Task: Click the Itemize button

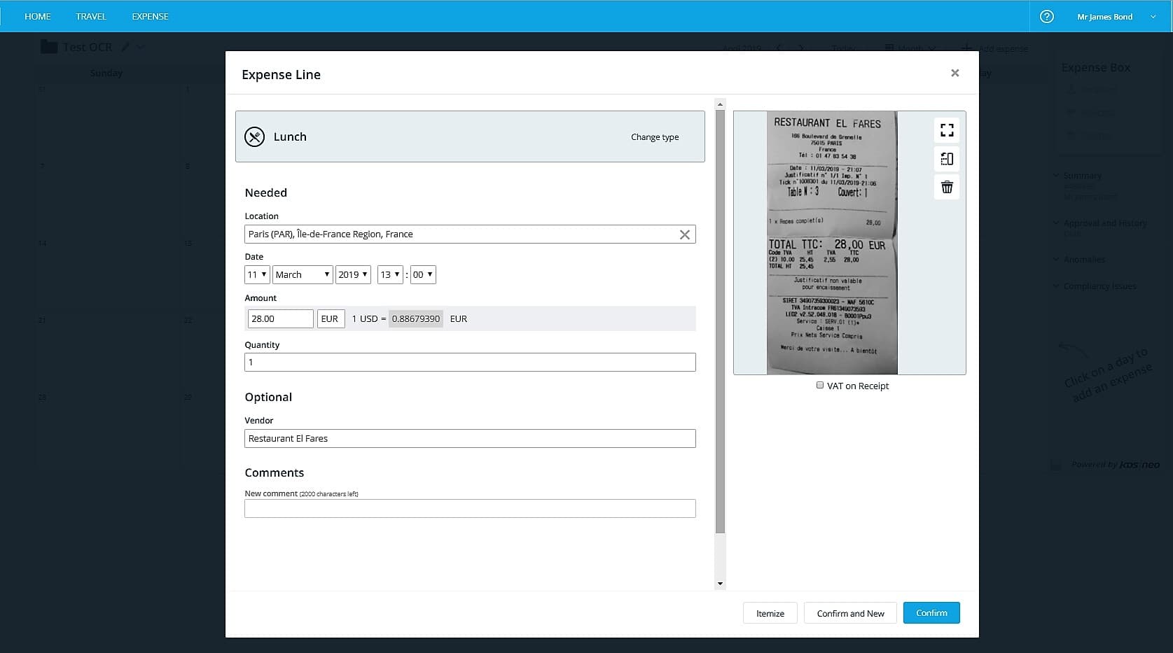Action: pos(770,613)
